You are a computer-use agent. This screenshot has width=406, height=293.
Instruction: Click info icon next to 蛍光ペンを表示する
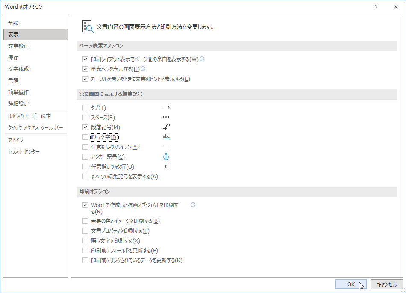[x=143, y=68]
